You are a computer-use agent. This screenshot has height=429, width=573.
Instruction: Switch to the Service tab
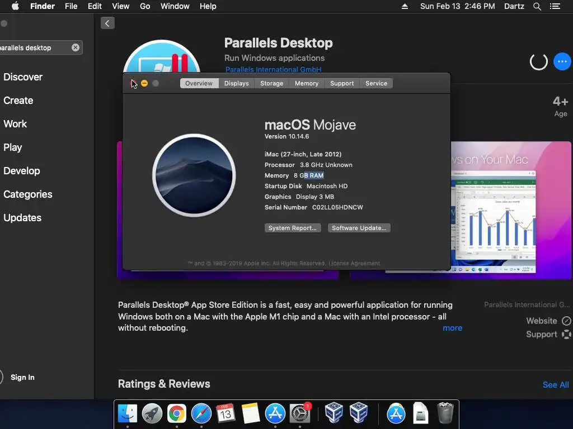[x=376, y=83]
